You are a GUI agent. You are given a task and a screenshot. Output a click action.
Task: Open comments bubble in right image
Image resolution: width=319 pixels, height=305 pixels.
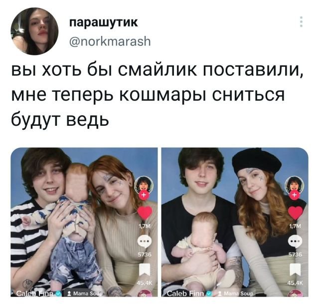point(296,242)
